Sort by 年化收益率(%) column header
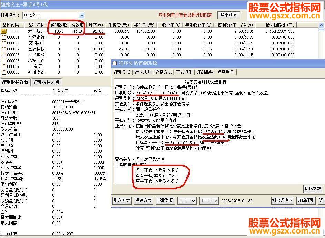 (x=198, y=25)
